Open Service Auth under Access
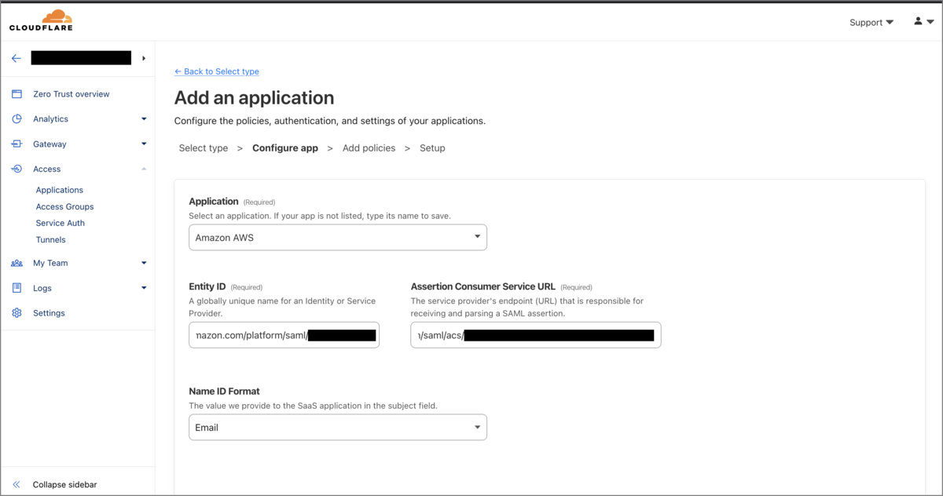This screenshot has height=496, width=943. pos(60,223)
